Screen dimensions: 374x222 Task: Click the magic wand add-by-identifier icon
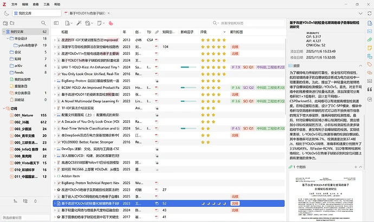(x=79, y=23)
